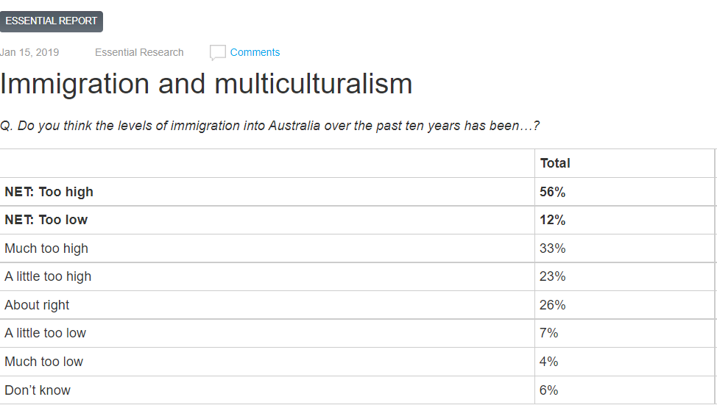The image size is (717, 419).
Task: Click the Don't know row label
Action: 38,390
